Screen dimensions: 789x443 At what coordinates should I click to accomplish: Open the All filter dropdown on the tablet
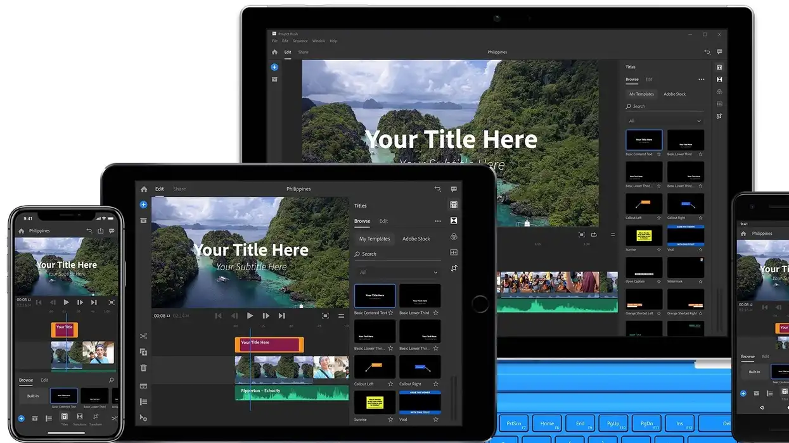tap(397, 272)
